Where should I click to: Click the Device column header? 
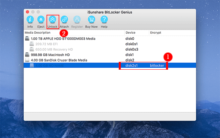131,32
